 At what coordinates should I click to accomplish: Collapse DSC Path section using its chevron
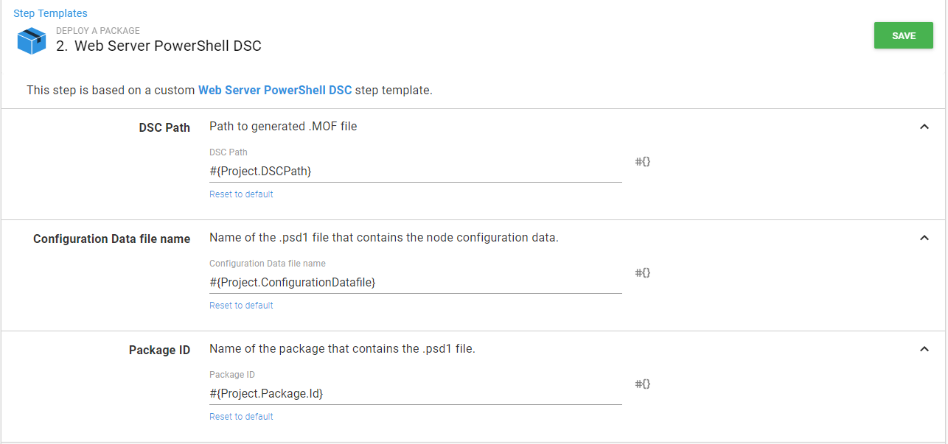924,127
